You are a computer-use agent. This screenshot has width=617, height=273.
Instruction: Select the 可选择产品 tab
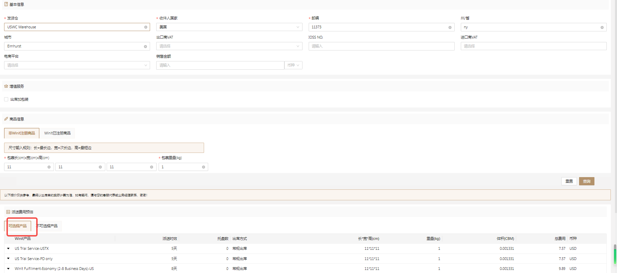pos(17,226)
